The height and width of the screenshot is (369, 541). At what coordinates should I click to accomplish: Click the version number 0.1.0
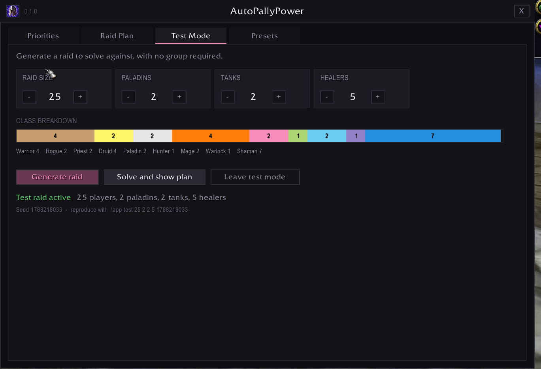(30, 11)
